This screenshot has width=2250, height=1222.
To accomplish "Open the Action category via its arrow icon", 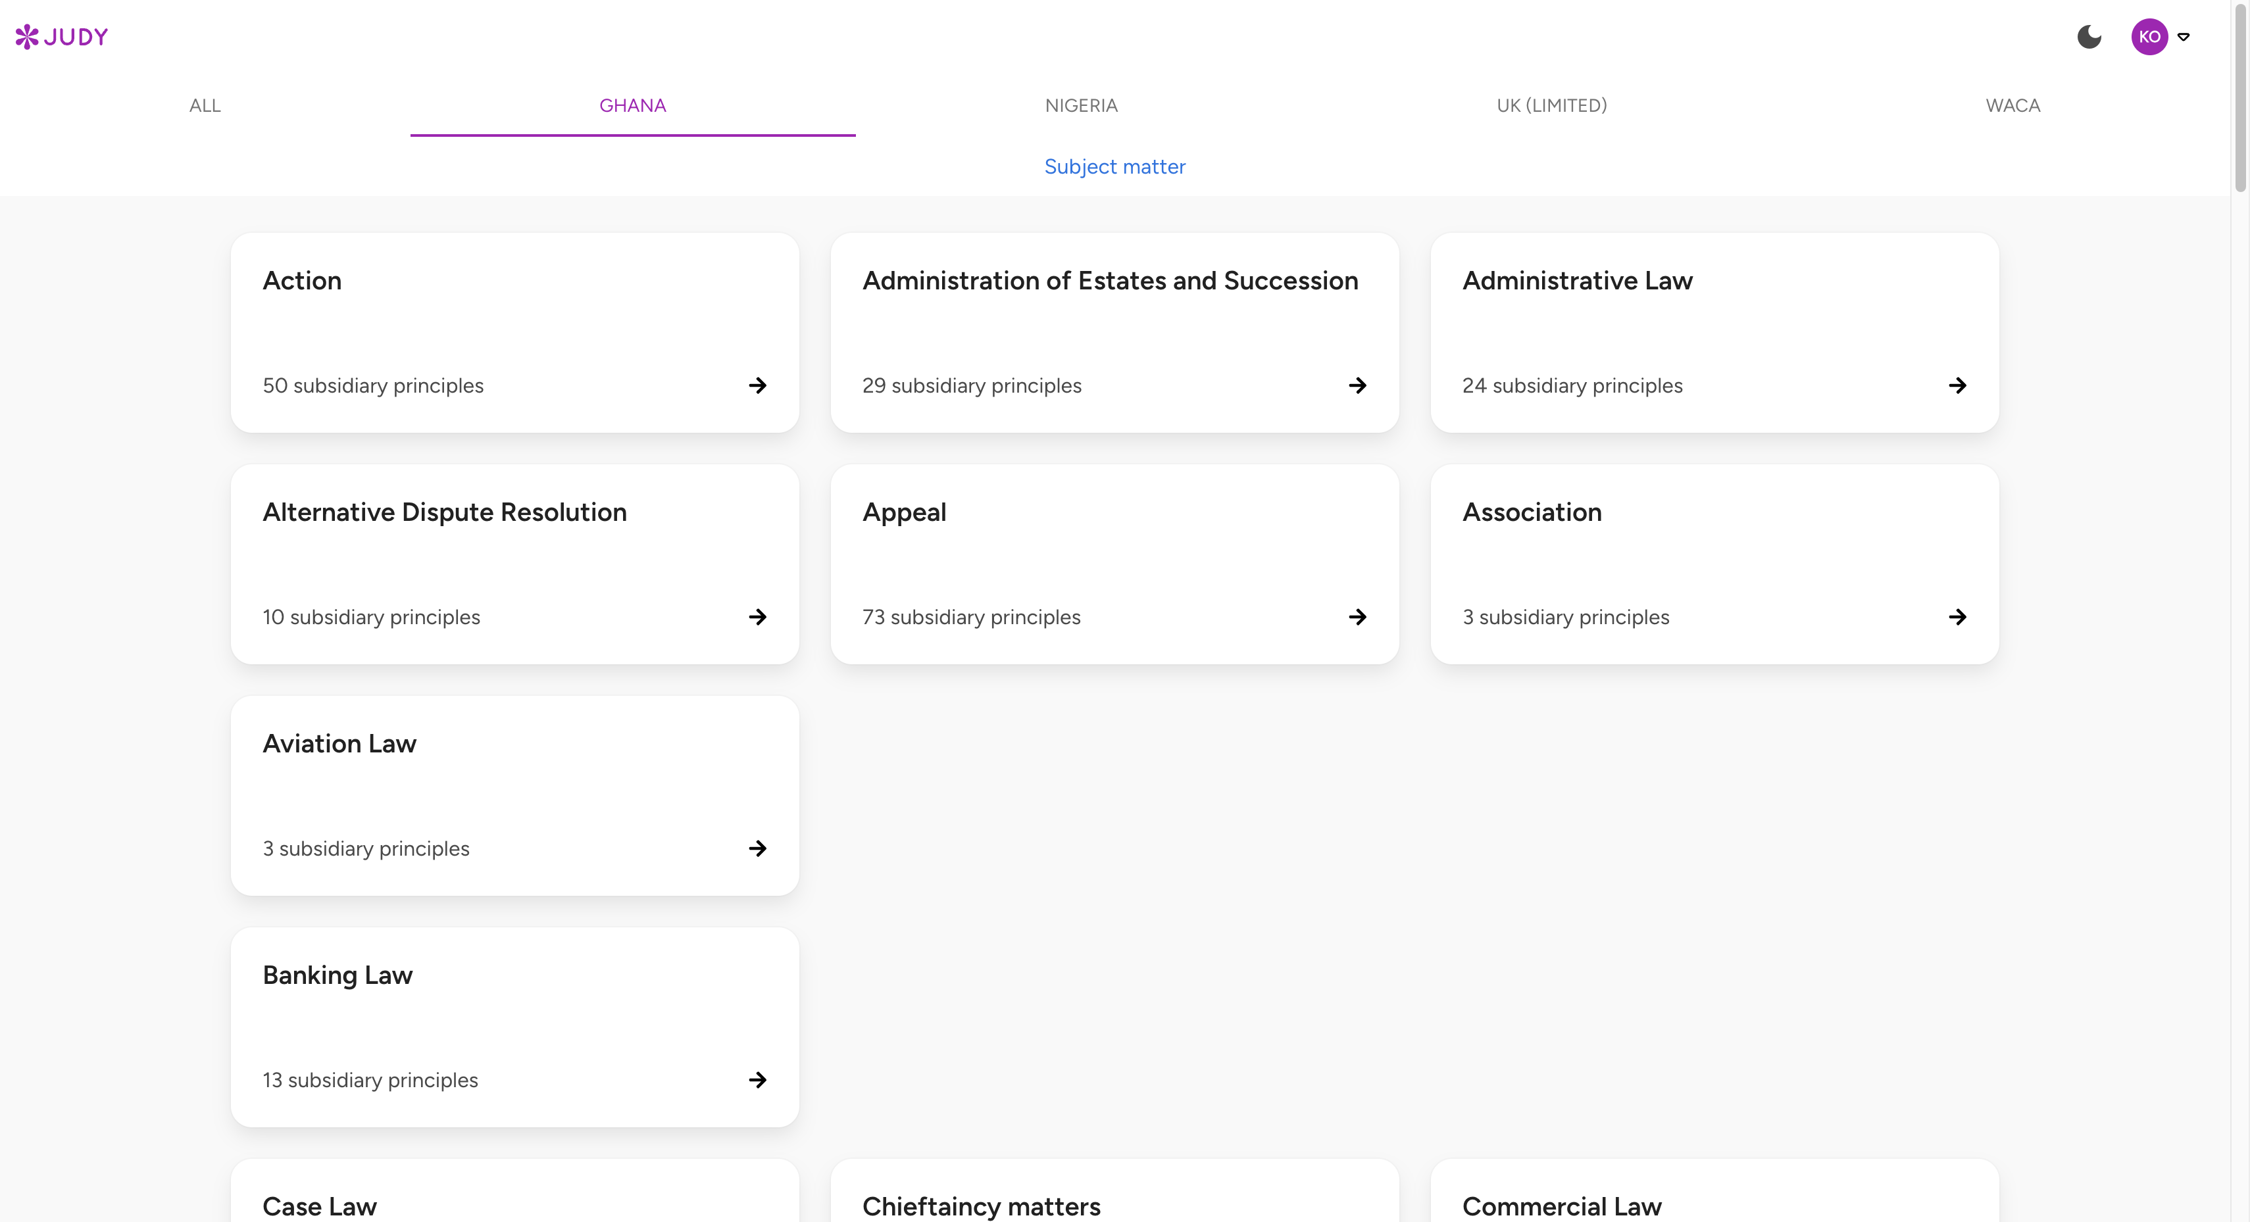I will (757, 385).
